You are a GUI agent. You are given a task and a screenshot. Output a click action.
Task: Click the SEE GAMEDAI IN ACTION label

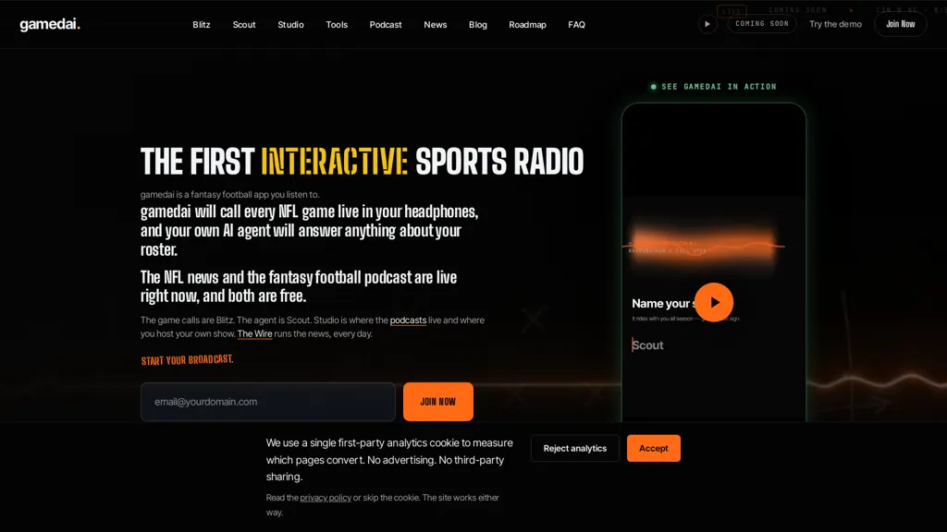pos(713,87)
